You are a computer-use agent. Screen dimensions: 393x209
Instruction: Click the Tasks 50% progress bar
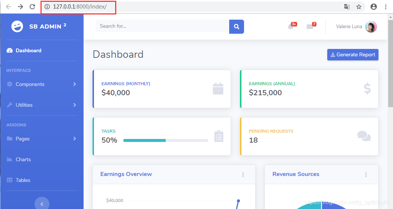point(166,140)
